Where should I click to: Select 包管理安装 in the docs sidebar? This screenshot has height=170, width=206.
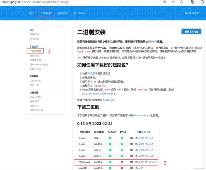coord(35,60)
